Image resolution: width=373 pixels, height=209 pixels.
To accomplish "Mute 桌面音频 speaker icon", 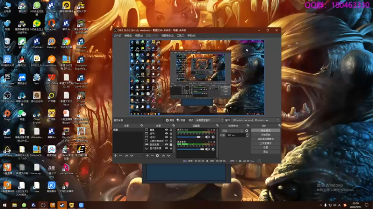I will [x=207, y=149].
